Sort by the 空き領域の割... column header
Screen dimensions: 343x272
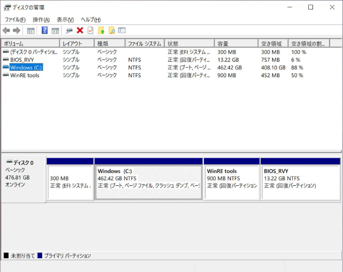pyautogui.click(x=309, y=44)
